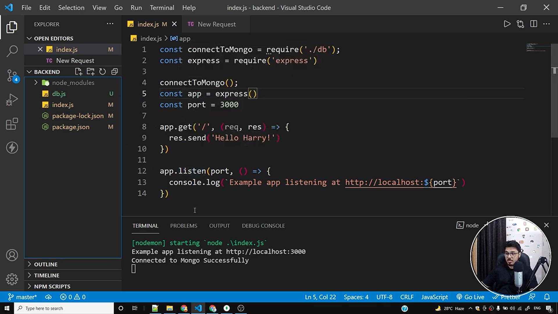This screenshot has height=314, width=558.
Task: Click New File icon in BACKEND header
Action: (78, 72)
